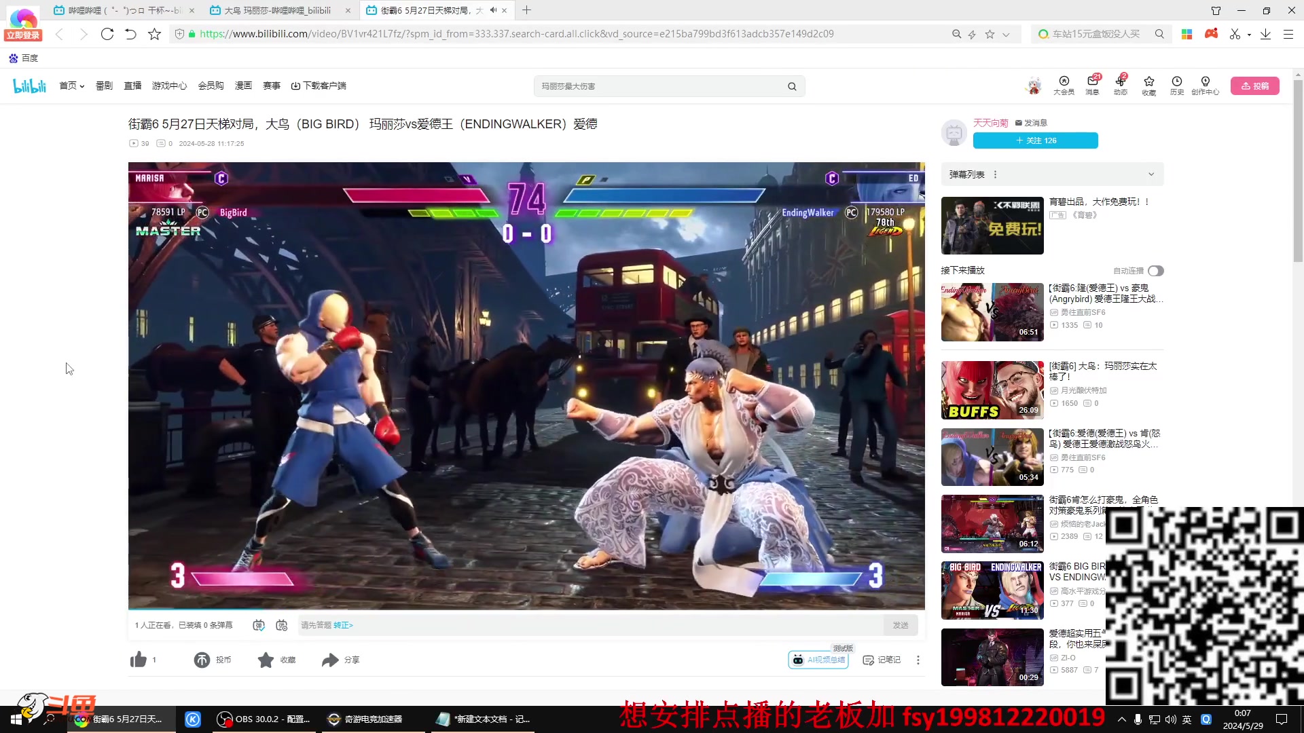Follow the uploader with 关注 button
Screen dimensions: 1304x733
pyautogui.click(x=1035, y=140)
